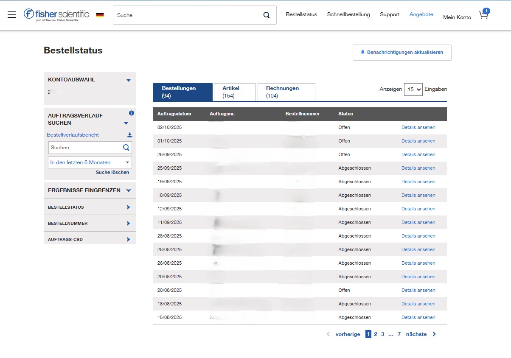The image size is (511, 358).
Task: Click the magnifier icon in top search bar
Action: 267,15
